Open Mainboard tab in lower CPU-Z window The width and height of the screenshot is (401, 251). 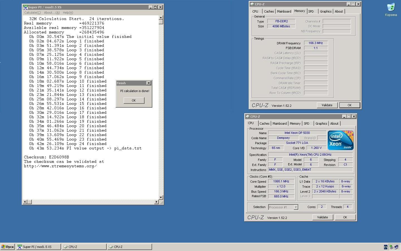tap(280, 124)
